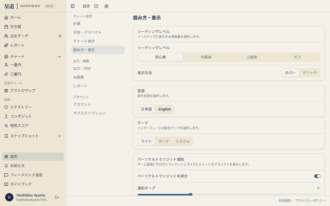Switch language to English
The height and width of the screenshot is (206, 330).
tap(165, 109)
